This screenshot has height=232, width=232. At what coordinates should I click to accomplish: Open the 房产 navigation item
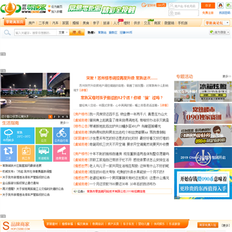pyautogui.click(x=32, y=23)
